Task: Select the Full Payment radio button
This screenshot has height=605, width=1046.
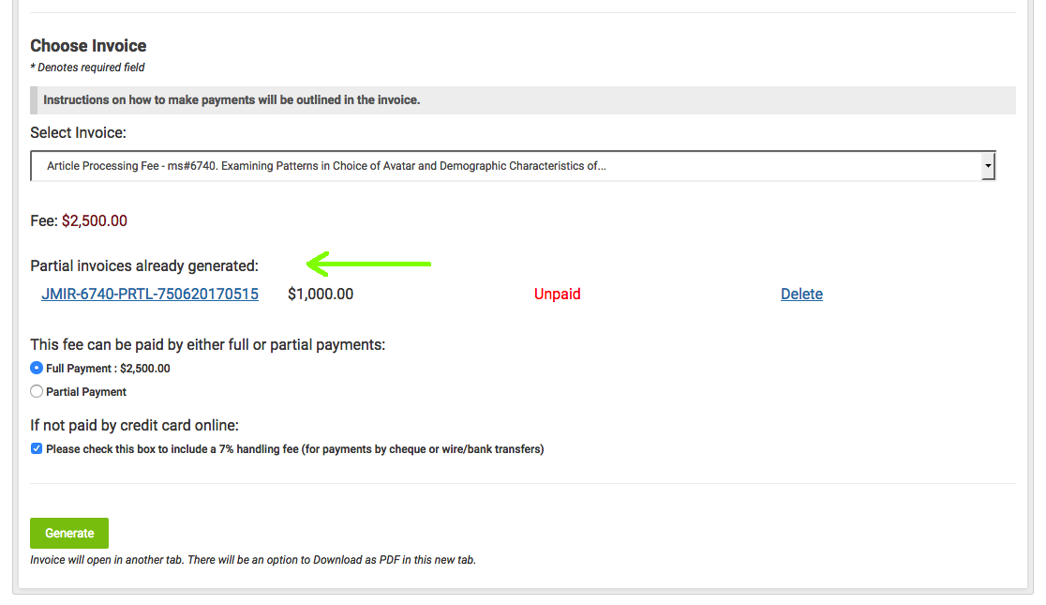Action: tap(37, 369)
